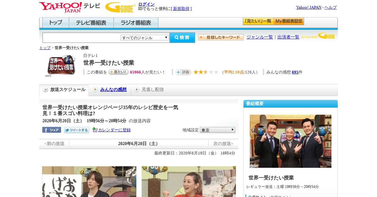Open the すべてのジャンル genre dropdown
The width and height of the screenshot is (377, 197).
point(145,38)
